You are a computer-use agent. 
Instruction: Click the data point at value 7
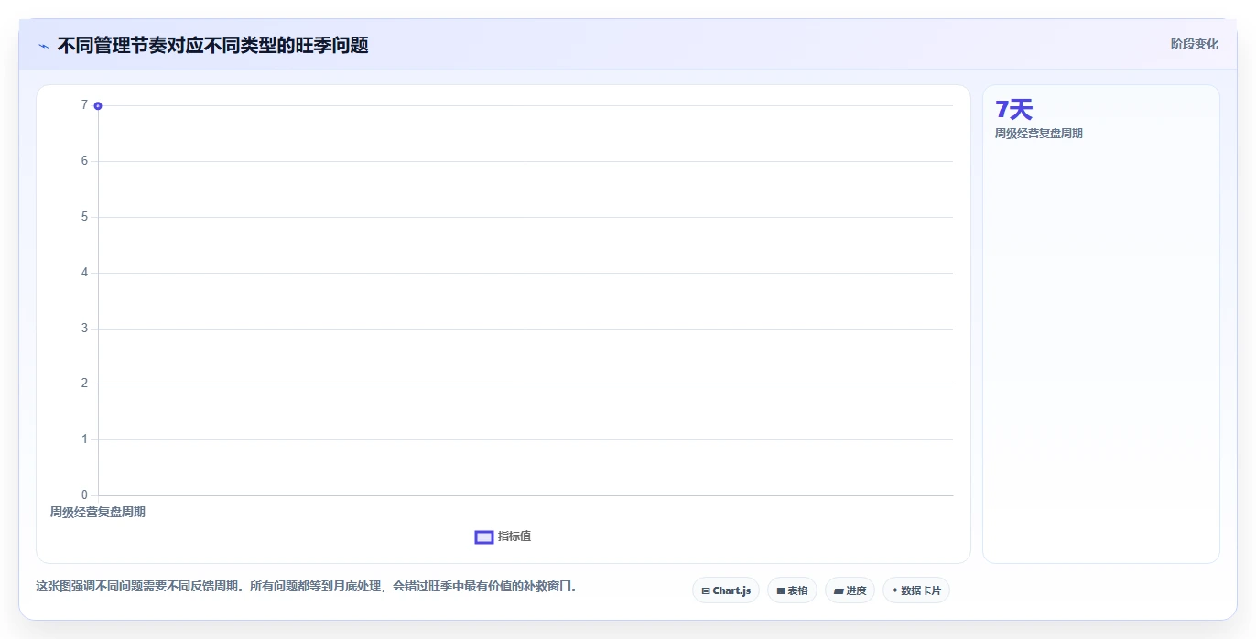98,105
